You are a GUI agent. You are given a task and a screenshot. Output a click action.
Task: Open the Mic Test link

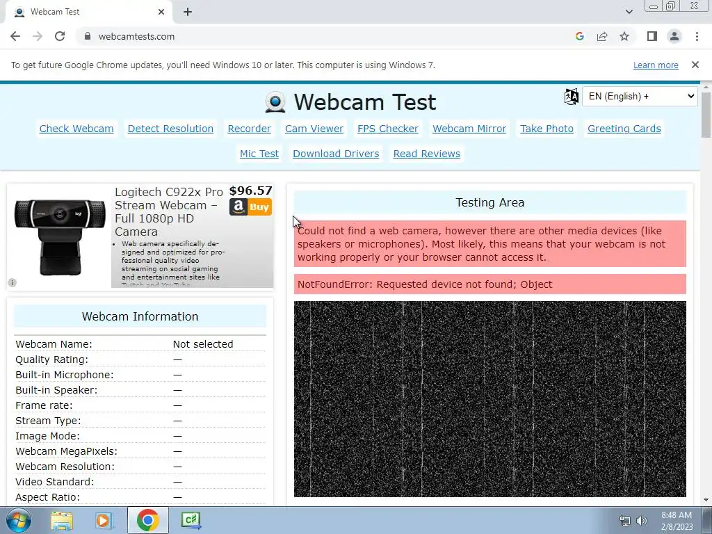click(x=259, y=154)
